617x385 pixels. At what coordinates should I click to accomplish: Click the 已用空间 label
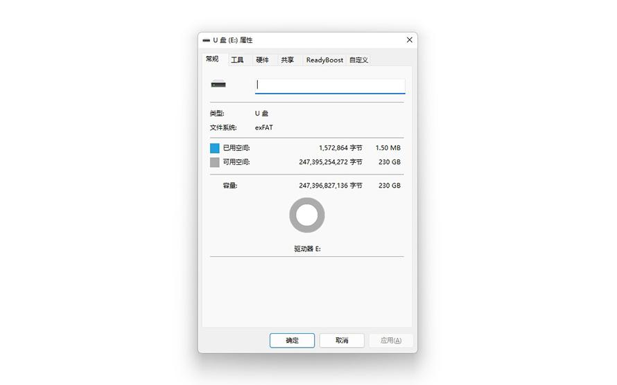(236, 148)
